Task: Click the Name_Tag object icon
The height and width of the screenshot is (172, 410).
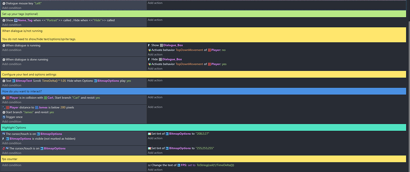Action: (x=16, y=20)
